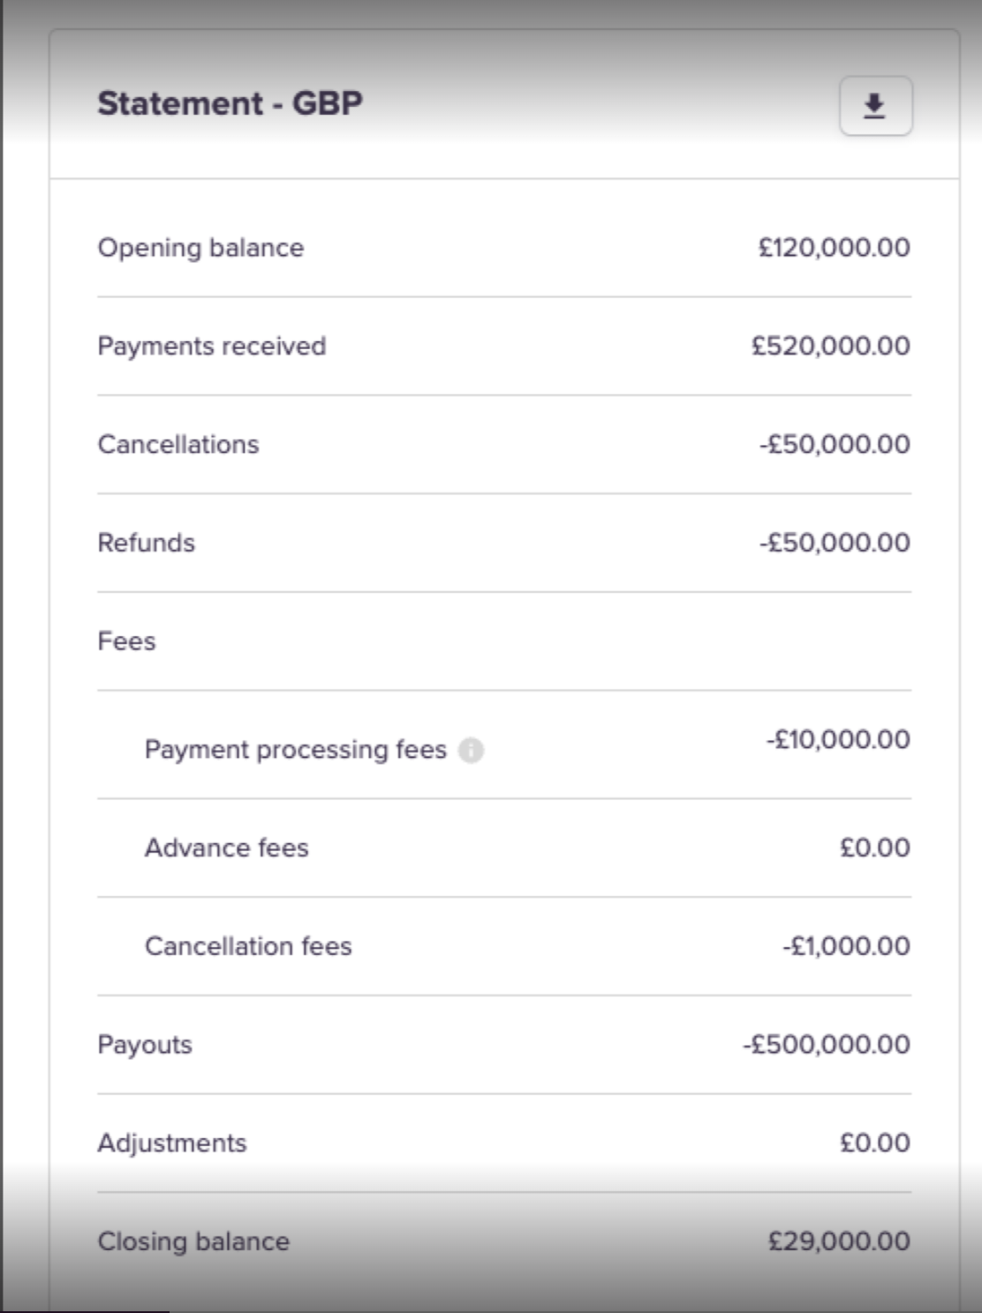Image resolution: width=982 pixels, height=1313 pixels.
Task: Select the Payments received row label
Action: coord(212,345)
